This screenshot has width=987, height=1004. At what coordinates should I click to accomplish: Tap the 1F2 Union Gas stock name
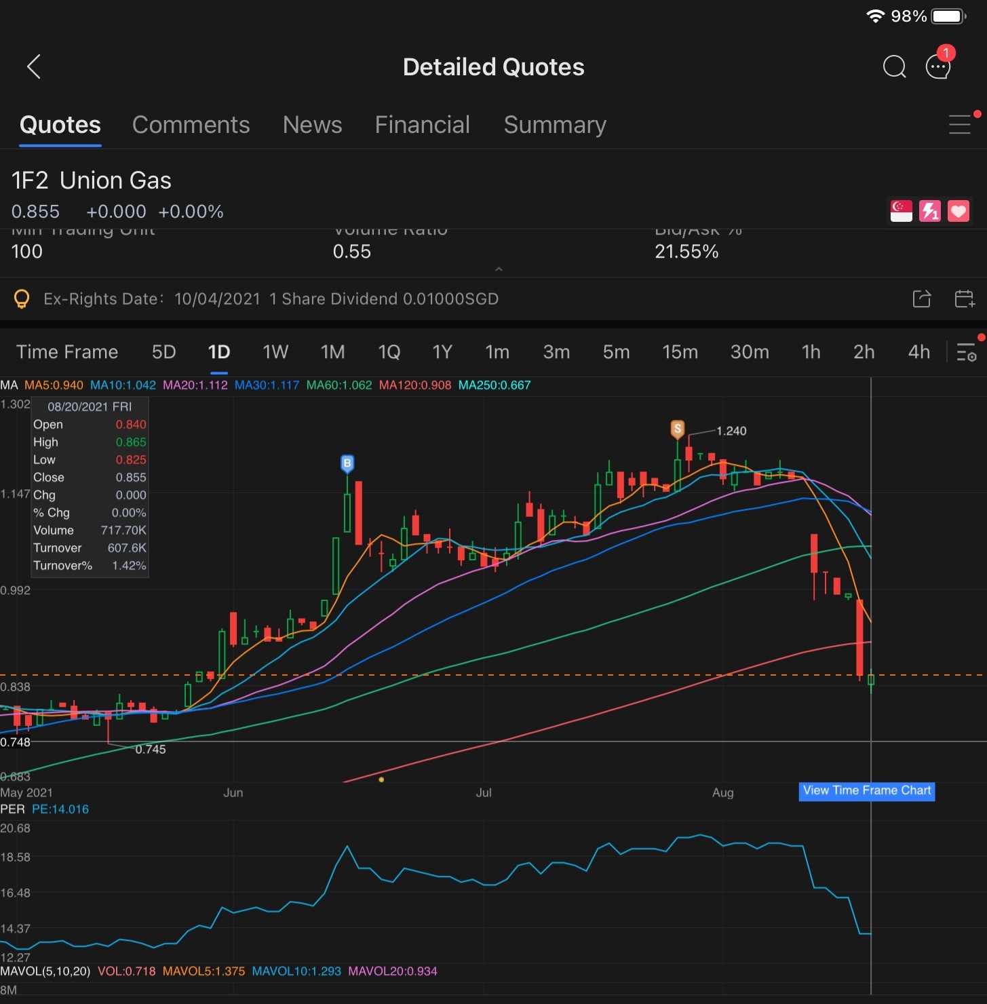tap(91, 180)
